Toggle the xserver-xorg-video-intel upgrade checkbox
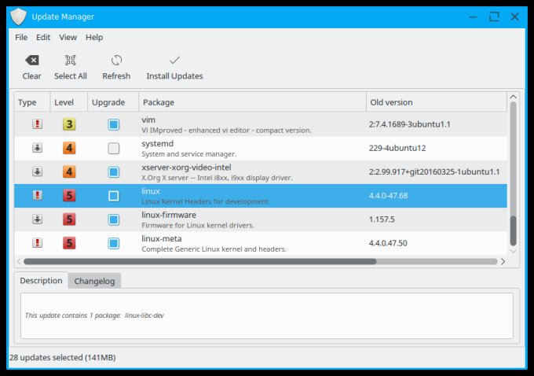This screenshot has height=376, width=534. pos(114,171)
